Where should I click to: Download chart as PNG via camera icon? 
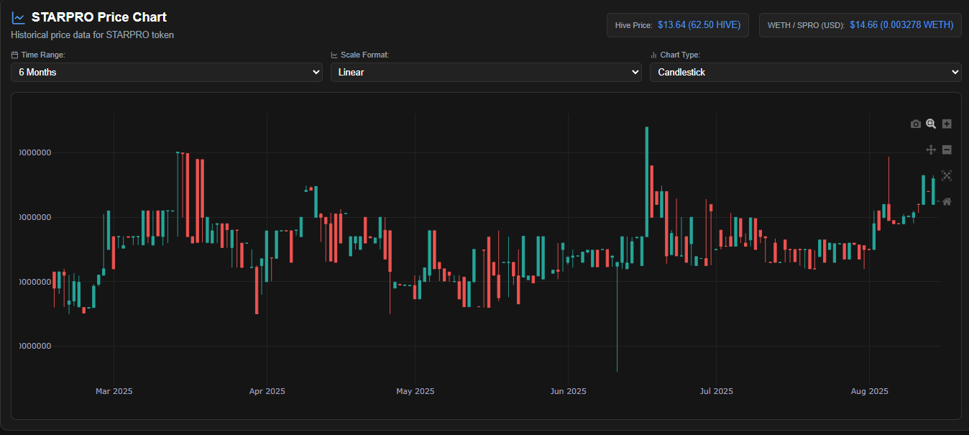point(915,124)
